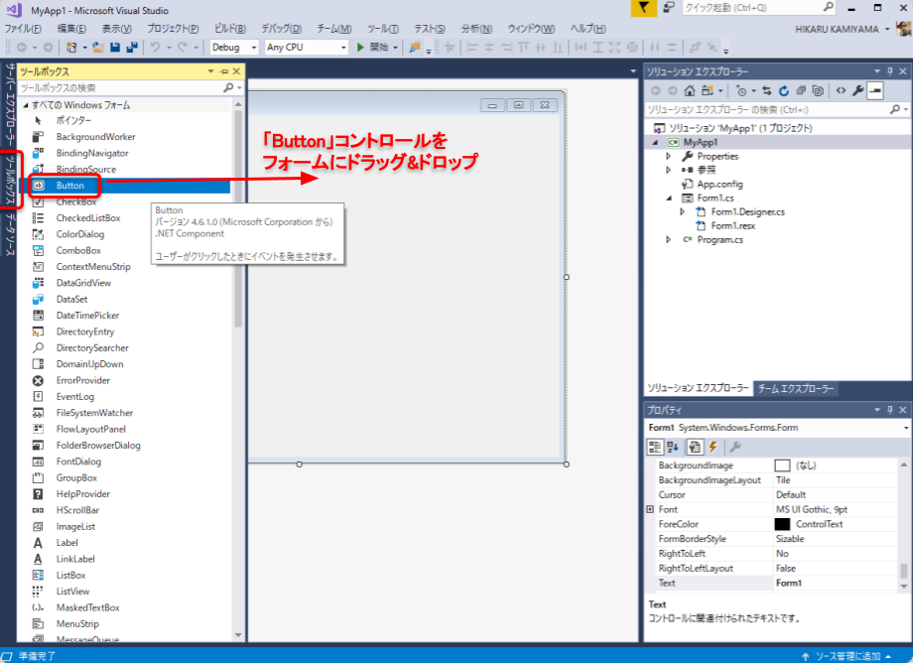Click the Refresh icon in Solution Explorer
Image resolution: width=913 pixels, height=663 pixels.
(x=784, y=90)
